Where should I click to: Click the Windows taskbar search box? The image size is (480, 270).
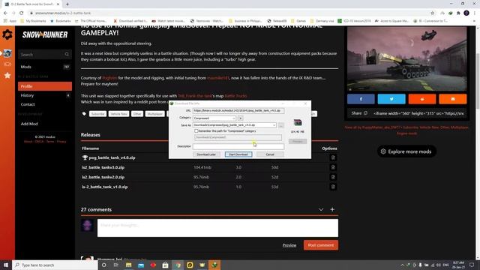point(55,265)
